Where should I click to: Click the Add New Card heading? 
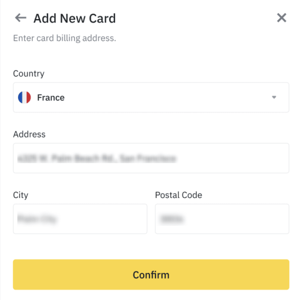75,18
